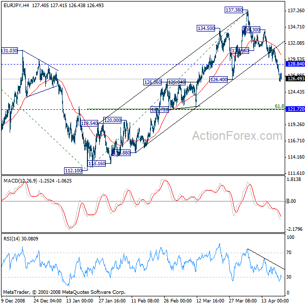305x305 pixels.
Task: Click the 119.540 price label
Action: click(x=89, y=123)
